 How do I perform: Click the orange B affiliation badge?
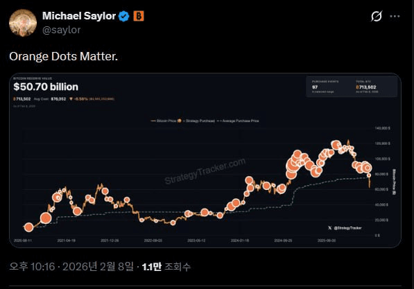139,16
